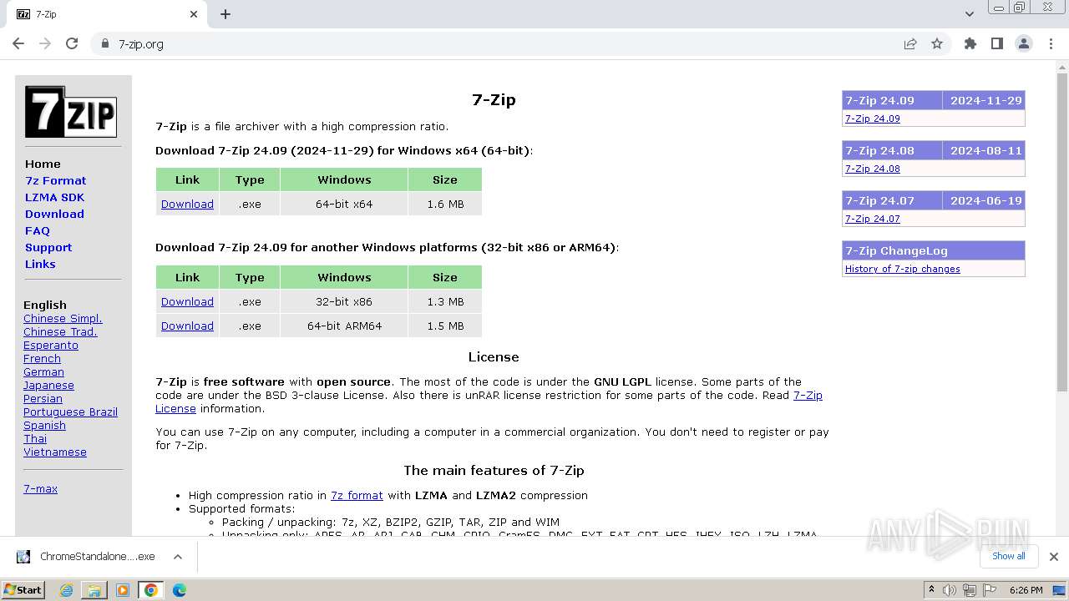1069x601 pixels.
Task: Open the 7-max link
Action: point(40,488)
